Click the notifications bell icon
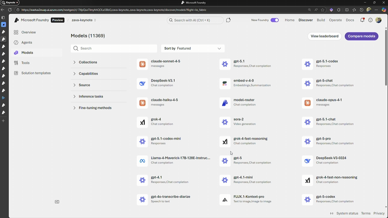Screen dimensions: 388x218 click(362, 20)
